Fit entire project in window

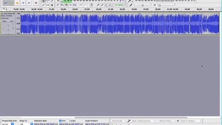(x=110, y=5)
